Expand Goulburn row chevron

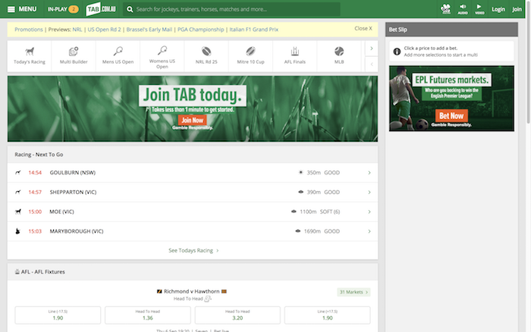pyautogui.click(x=369, y=173)
